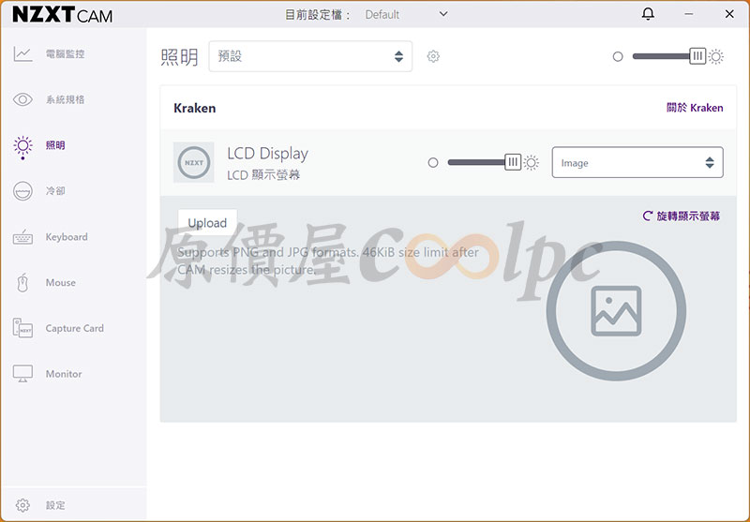Click the Monitor icon in sidebar
Screen dimensions: 750x522
pyautogui.click(x=22, y=374)
